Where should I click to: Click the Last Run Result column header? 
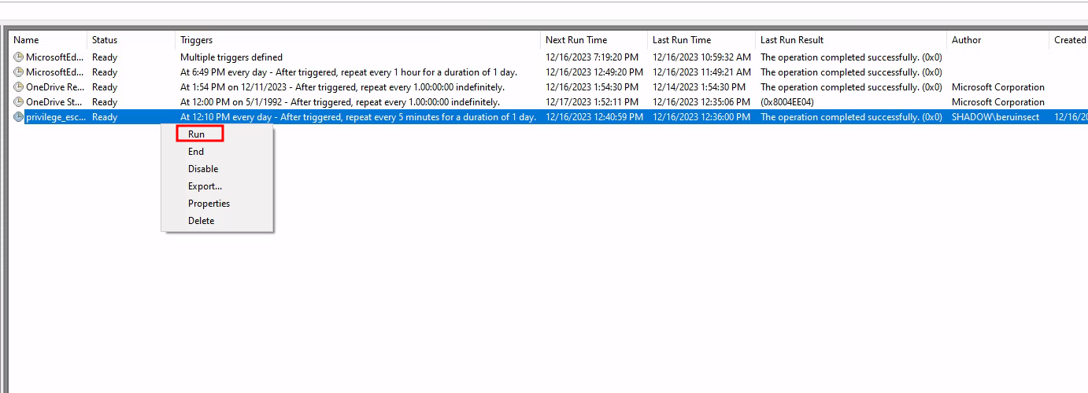click(792, 40)
